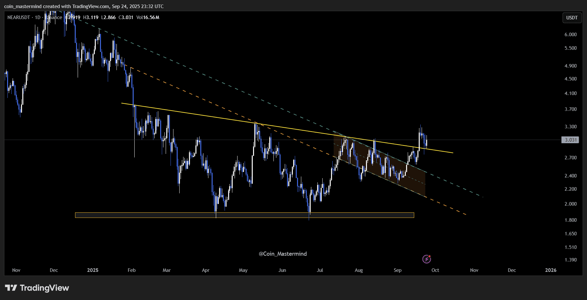Click the 3.300 price axis label
This screenshot has height=300, width=587.
pos(570,127)
